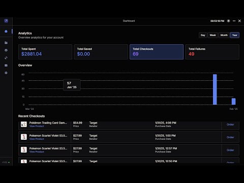
Task: Click the "Pokémon Trading Card Gam..." product name
Action: (x=48, y=123)
